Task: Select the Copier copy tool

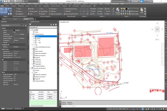Action: pos(93,11)
